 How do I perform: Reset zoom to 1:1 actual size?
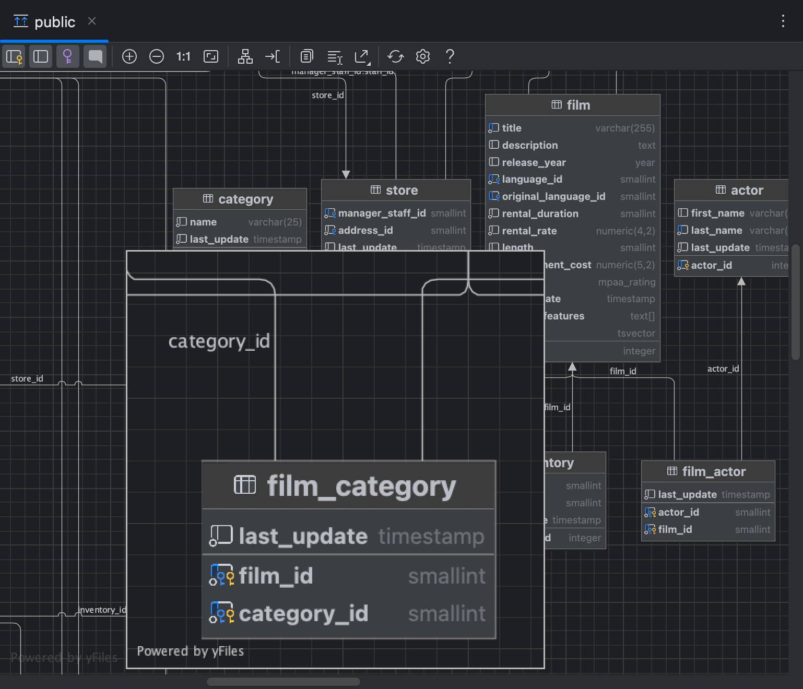[183, 56]
